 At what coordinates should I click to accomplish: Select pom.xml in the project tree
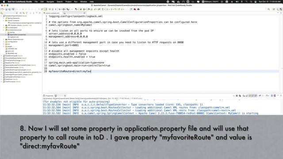tap(11, 51)
